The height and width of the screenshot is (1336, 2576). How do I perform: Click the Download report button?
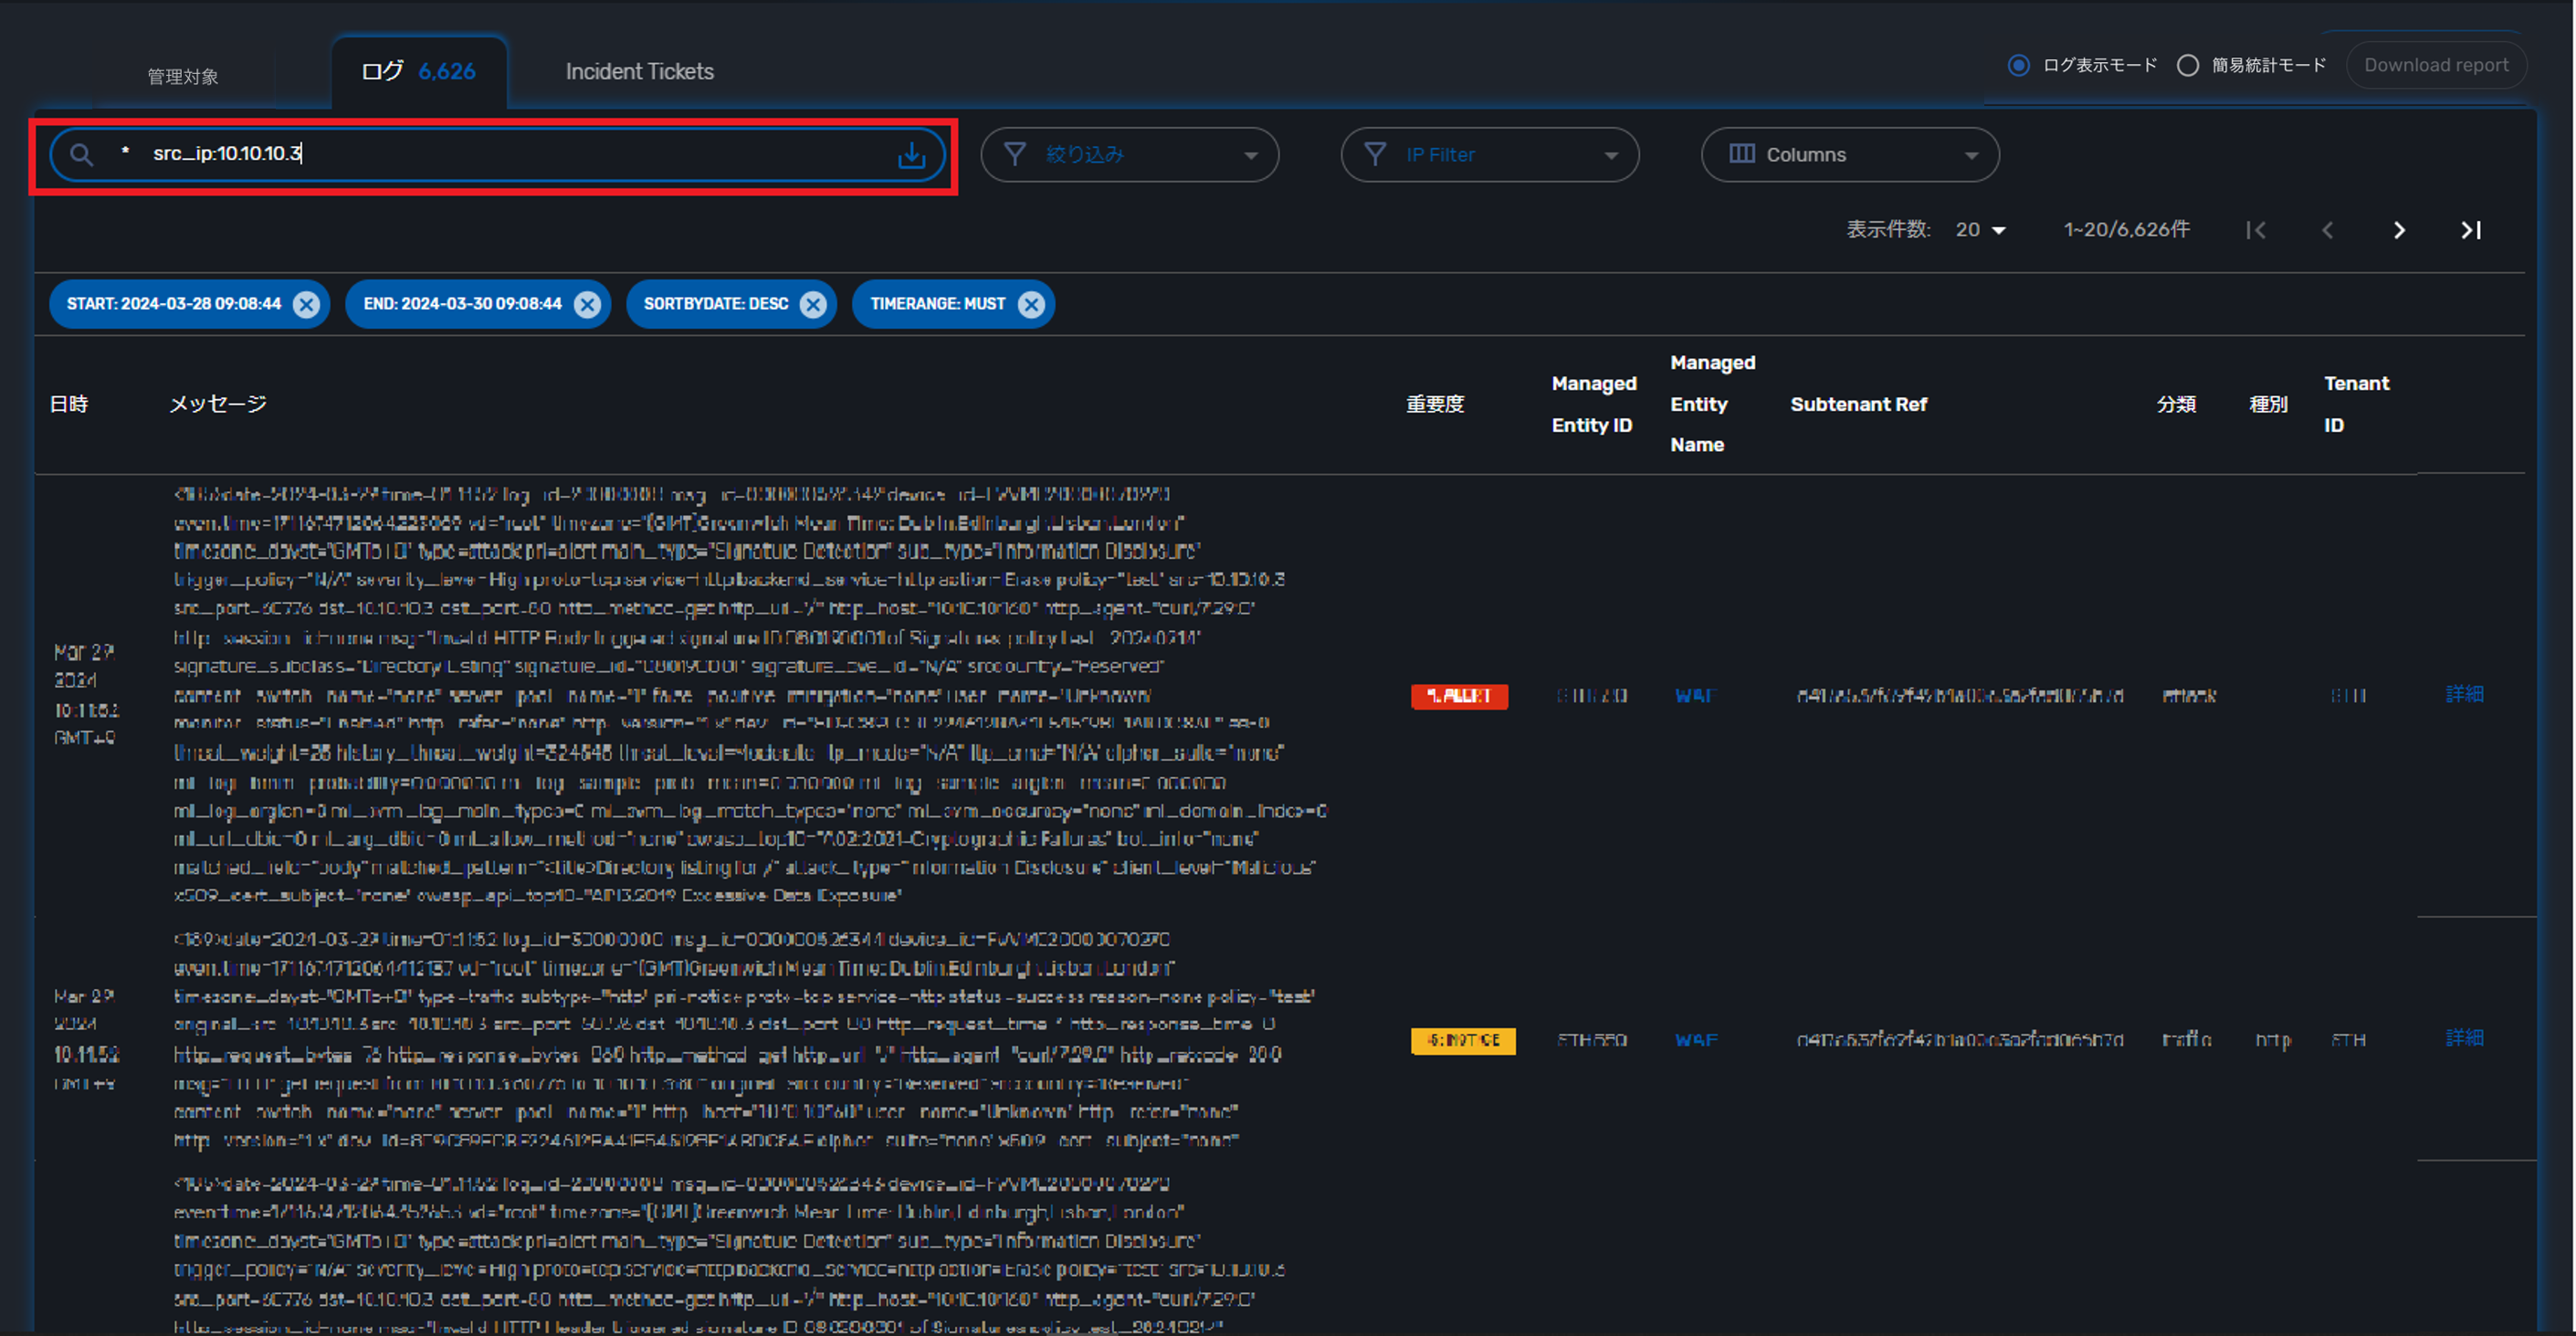coord(2435,66)
